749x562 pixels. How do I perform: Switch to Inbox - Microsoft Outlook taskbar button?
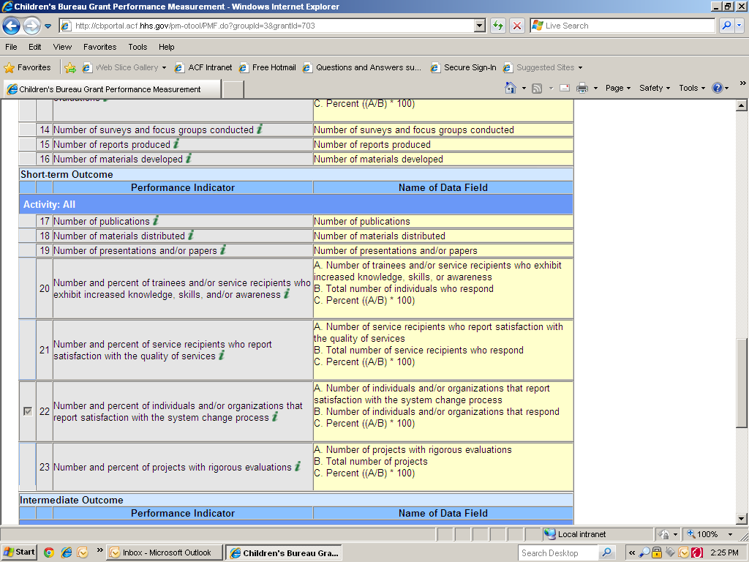coord(165,552)
